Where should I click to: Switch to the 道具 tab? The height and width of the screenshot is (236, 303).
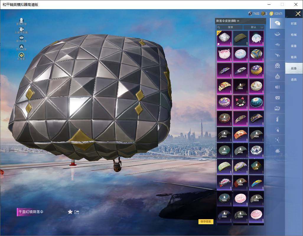tap(294, 80)
